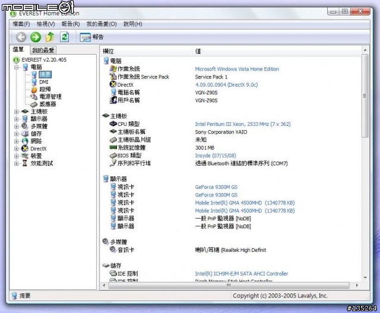The width and height of the screenshot is (380, 313).
Task: Open the first GeForce 9300M GS link
Action: click(216, 187)
